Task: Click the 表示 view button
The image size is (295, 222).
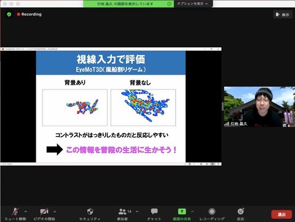Action: click(x=283, y=15)
